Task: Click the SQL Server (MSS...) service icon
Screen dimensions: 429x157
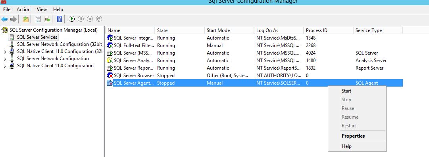Action: (110, 53)
